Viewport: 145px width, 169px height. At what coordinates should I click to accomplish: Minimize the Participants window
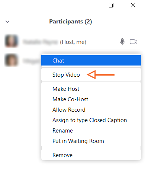90,5
